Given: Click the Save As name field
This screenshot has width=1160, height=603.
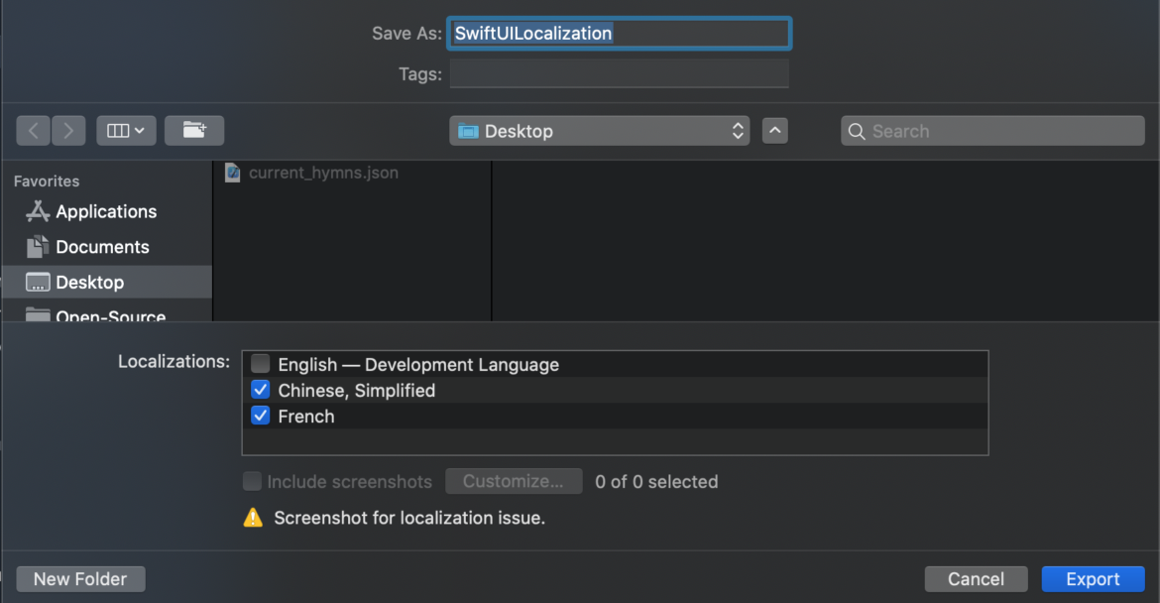Looking at the screenshot, I should coord(619,33).
